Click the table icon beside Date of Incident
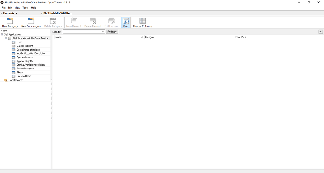The image size is (324, 173). point(14,46)
